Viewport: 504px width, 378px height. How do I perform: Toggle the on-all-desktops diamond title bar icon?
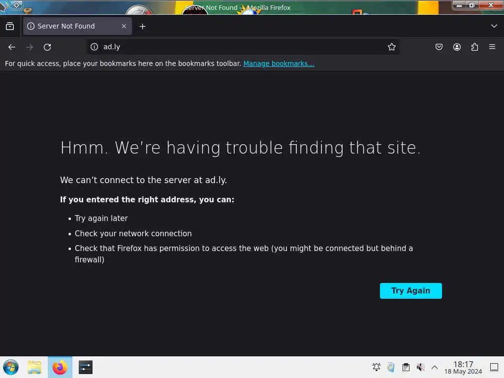(x=17, y=5)
